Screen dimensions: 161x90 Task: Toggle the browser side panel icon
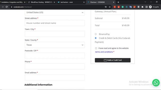(x=146, y=7)
